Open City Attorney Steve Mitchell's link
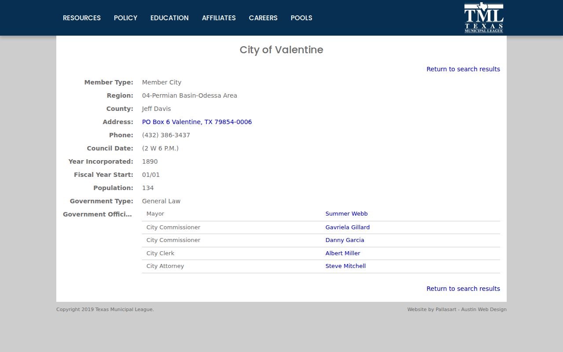Viewport: 563px width, 352px height. (345, 266)
